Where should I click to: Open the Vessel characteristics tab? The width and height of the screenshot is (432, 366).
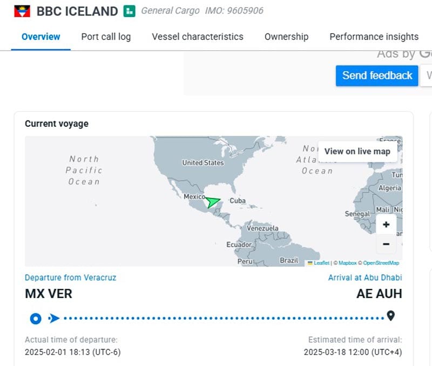[198, 37]
